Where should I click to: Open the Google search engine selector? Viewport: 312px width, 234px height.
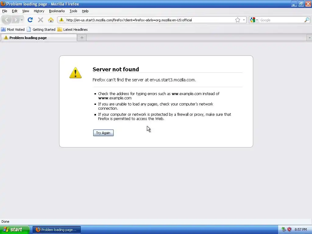point(254,20)
